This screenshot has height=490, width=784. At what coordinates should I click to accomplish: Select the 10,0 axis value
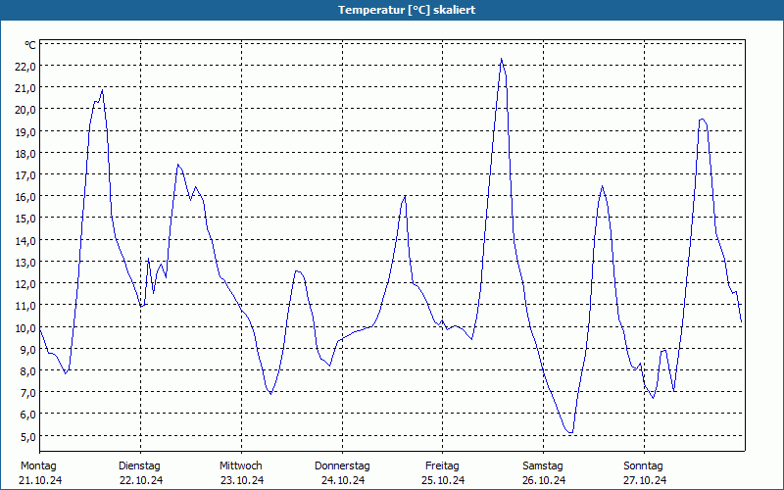point(25,327)
